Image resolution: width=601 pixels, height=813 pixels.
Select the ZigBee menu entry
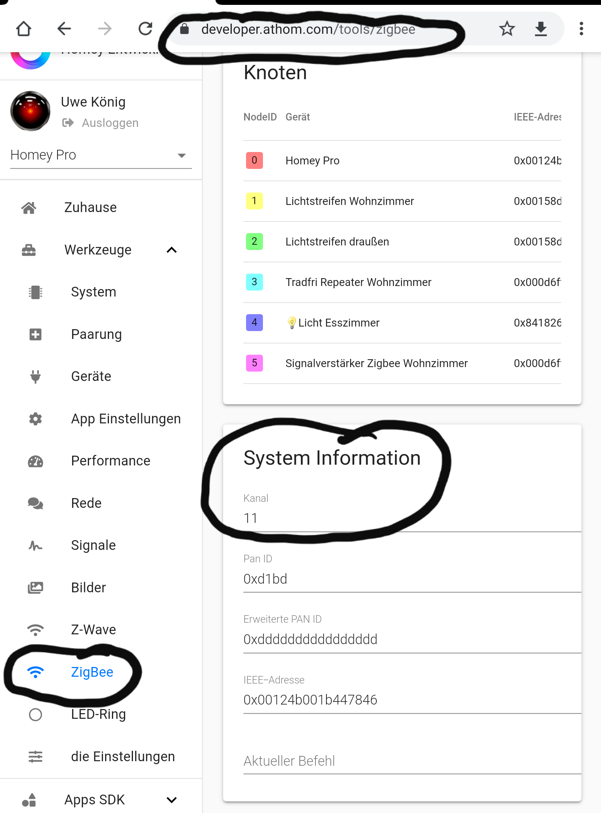pos(92,672)
